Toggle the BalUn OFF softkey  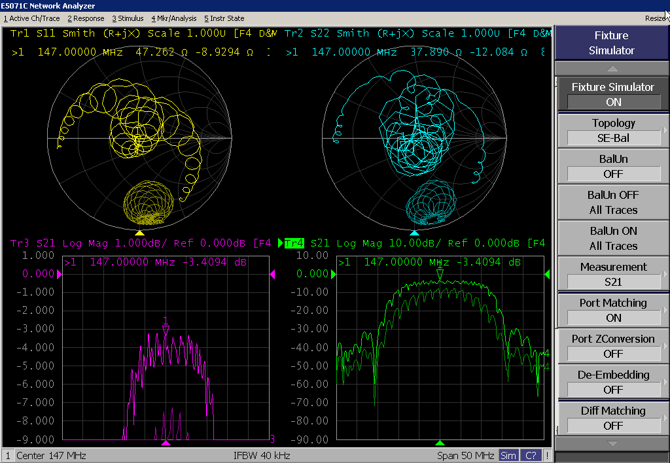(612, 166)
